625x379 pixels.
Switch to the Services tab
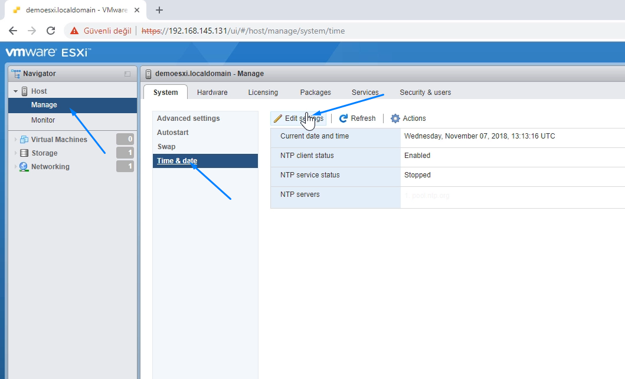point(365,93)
